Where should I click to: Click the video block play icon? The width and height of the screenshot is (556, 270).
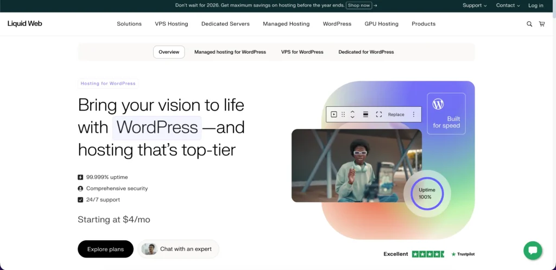coord(334,114)
